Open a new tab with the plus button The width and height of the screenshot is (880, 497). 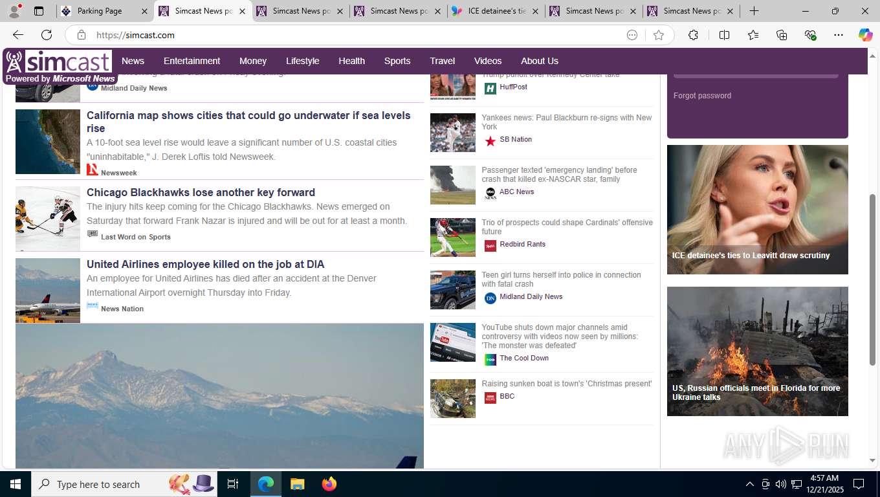[x=754, y=11]
